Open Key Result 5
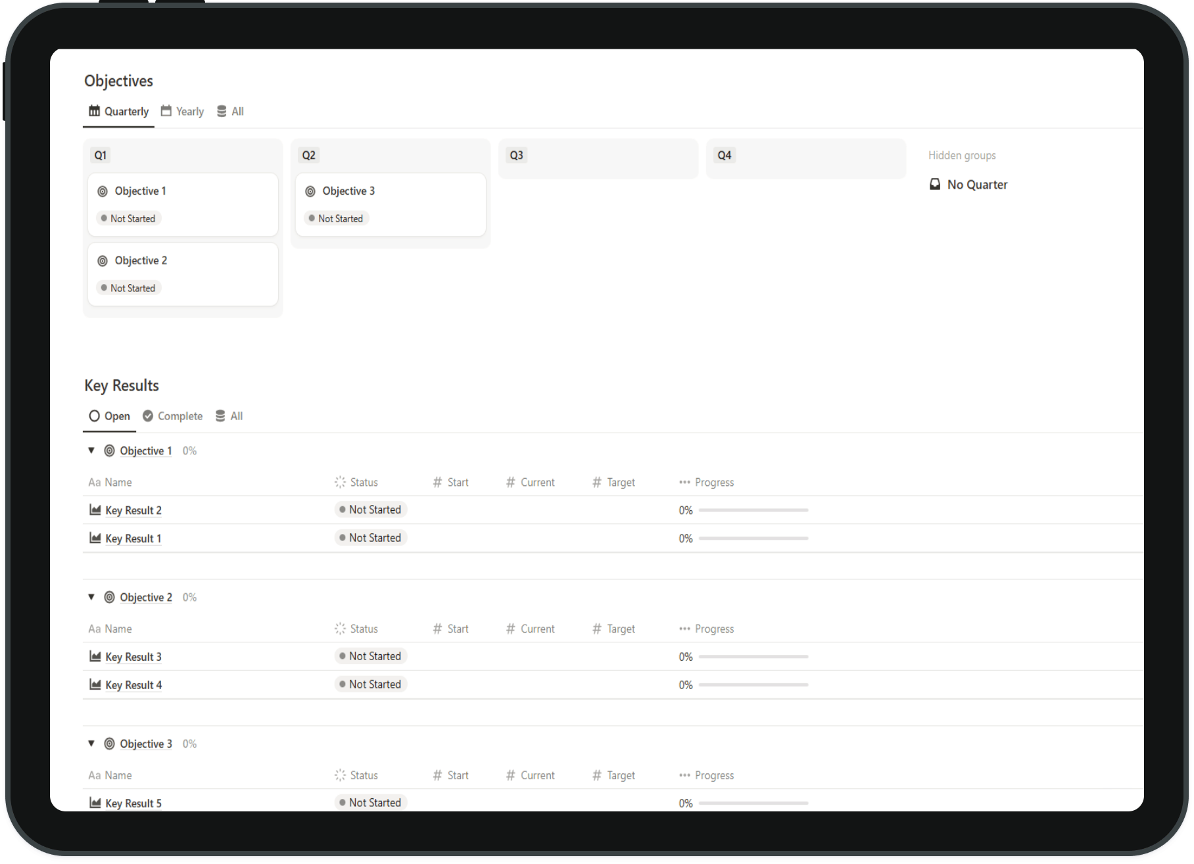1194x864 pixels. 133,804
